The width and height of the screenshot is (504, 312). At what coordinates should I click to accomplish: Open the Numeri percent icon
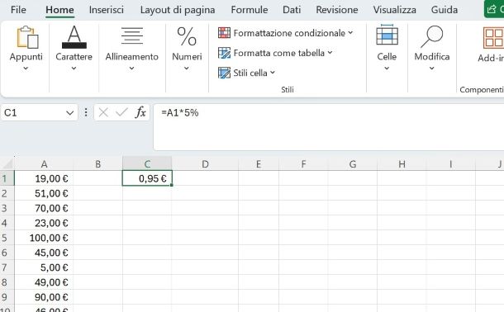[x=187, y=36]
